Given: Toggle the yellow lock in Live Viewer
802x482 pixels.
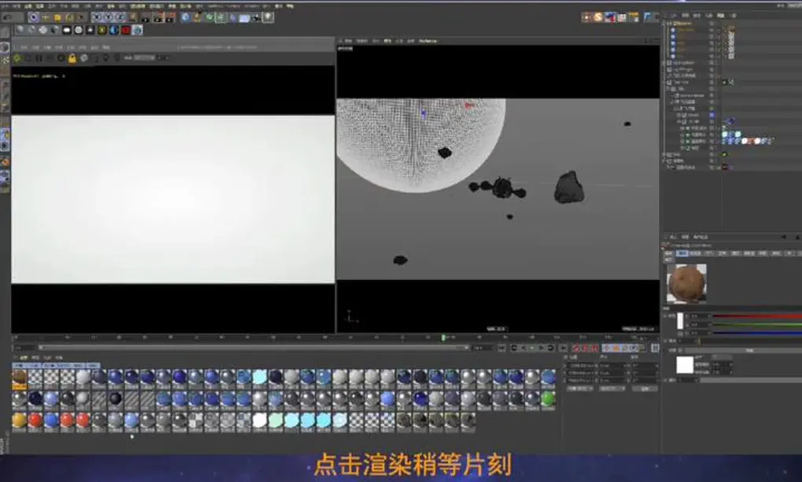Looking at the screenshot, I should 72,58.
